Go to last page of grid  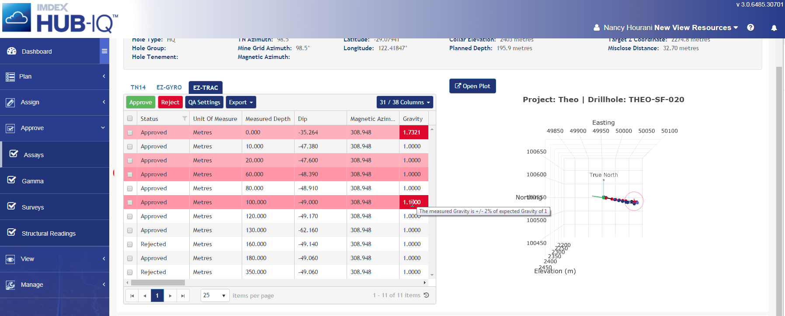pos(183,295)
